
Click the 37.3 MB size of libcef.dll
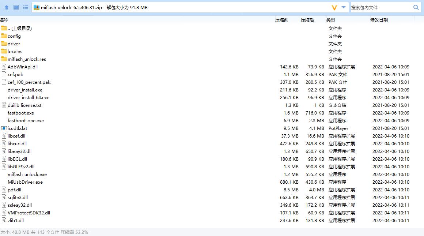pyautogui.click(x=289, y=136)
